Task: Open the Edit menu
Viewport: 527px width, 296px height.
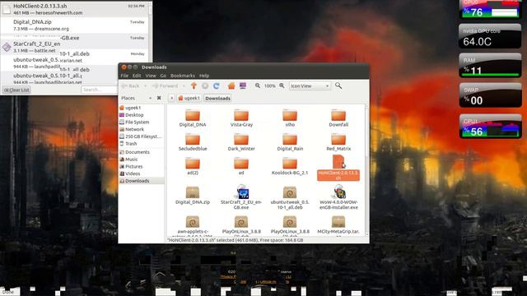Action: (137, 76)
